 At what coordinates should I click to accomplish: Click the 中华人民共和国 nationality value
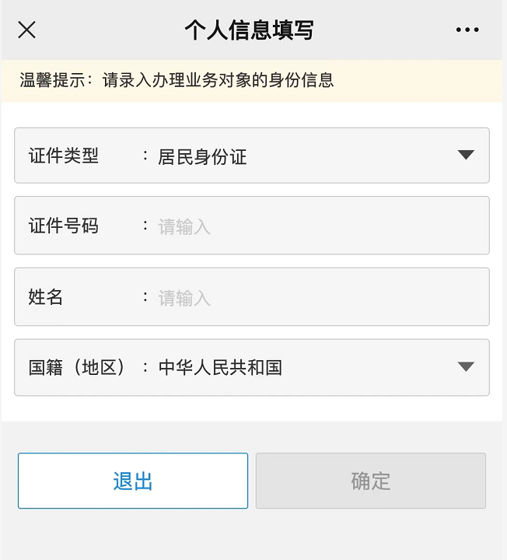click(220, 368)
